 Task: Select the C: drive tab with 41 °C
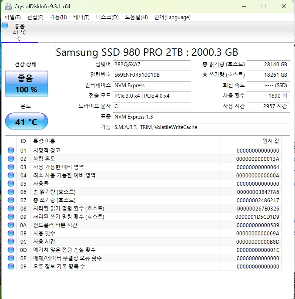(20, 32)
